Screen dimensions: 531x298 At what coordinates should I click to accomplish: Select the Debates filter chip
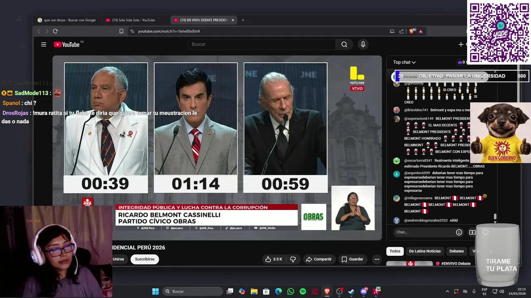coord(457,251)
